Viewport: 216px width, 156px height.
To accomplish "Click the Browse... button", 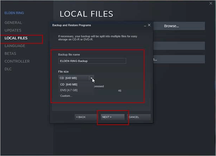I will [171, 26].
